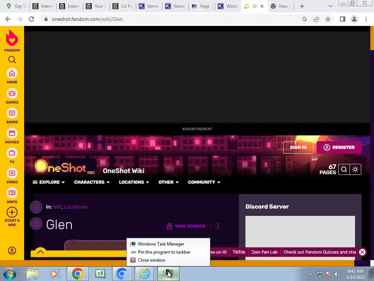Click the Register button
The image size is (374, 281).
click(339, 147)
